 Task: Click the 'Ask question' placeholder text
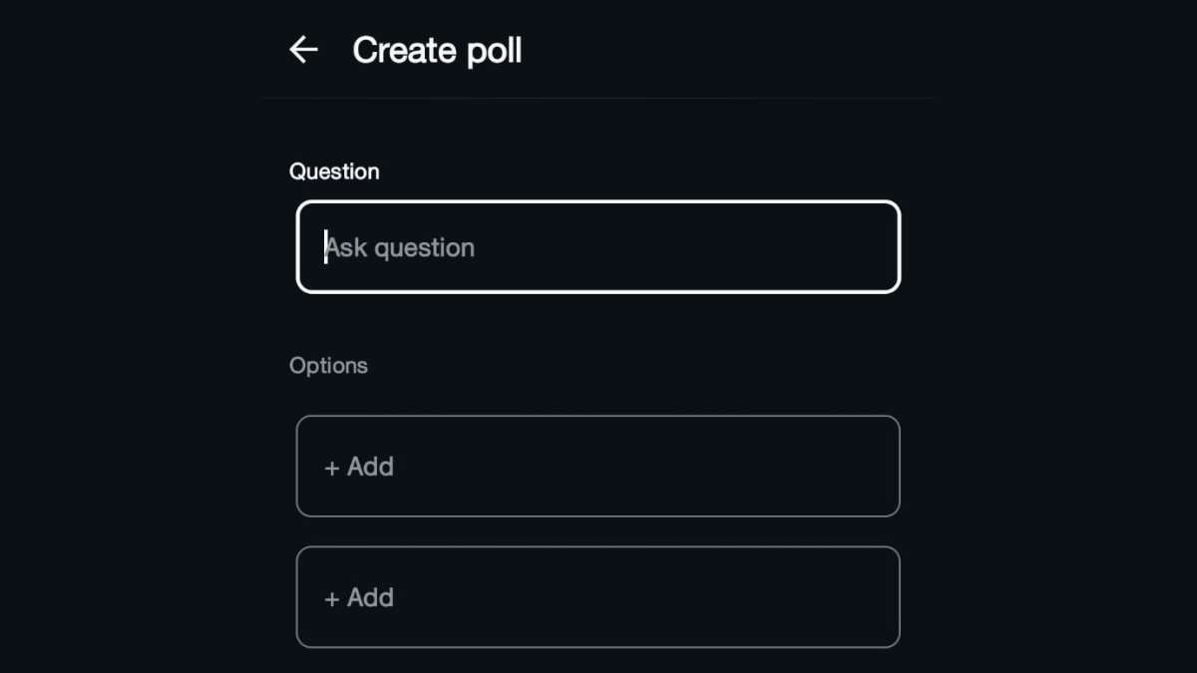pyautogui.click(x=401, y=247)
